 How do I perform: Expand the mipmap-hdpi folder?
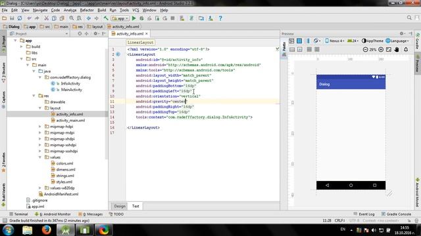40,127
